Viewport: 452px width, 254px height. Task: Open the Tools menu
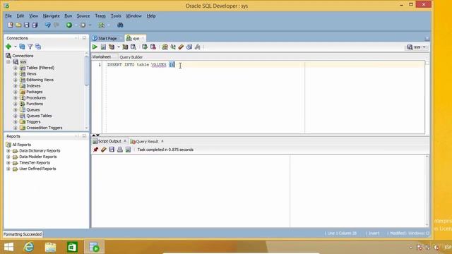pos(116,16)
